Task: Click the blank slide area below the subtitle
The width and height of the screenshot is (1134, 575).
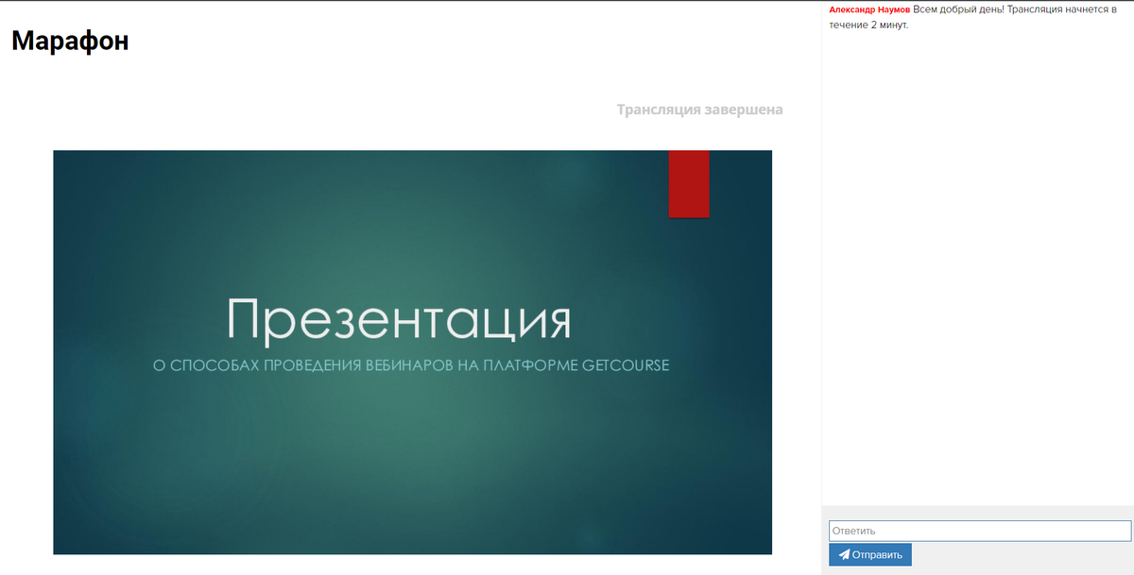Action: (x=412, y=463)
